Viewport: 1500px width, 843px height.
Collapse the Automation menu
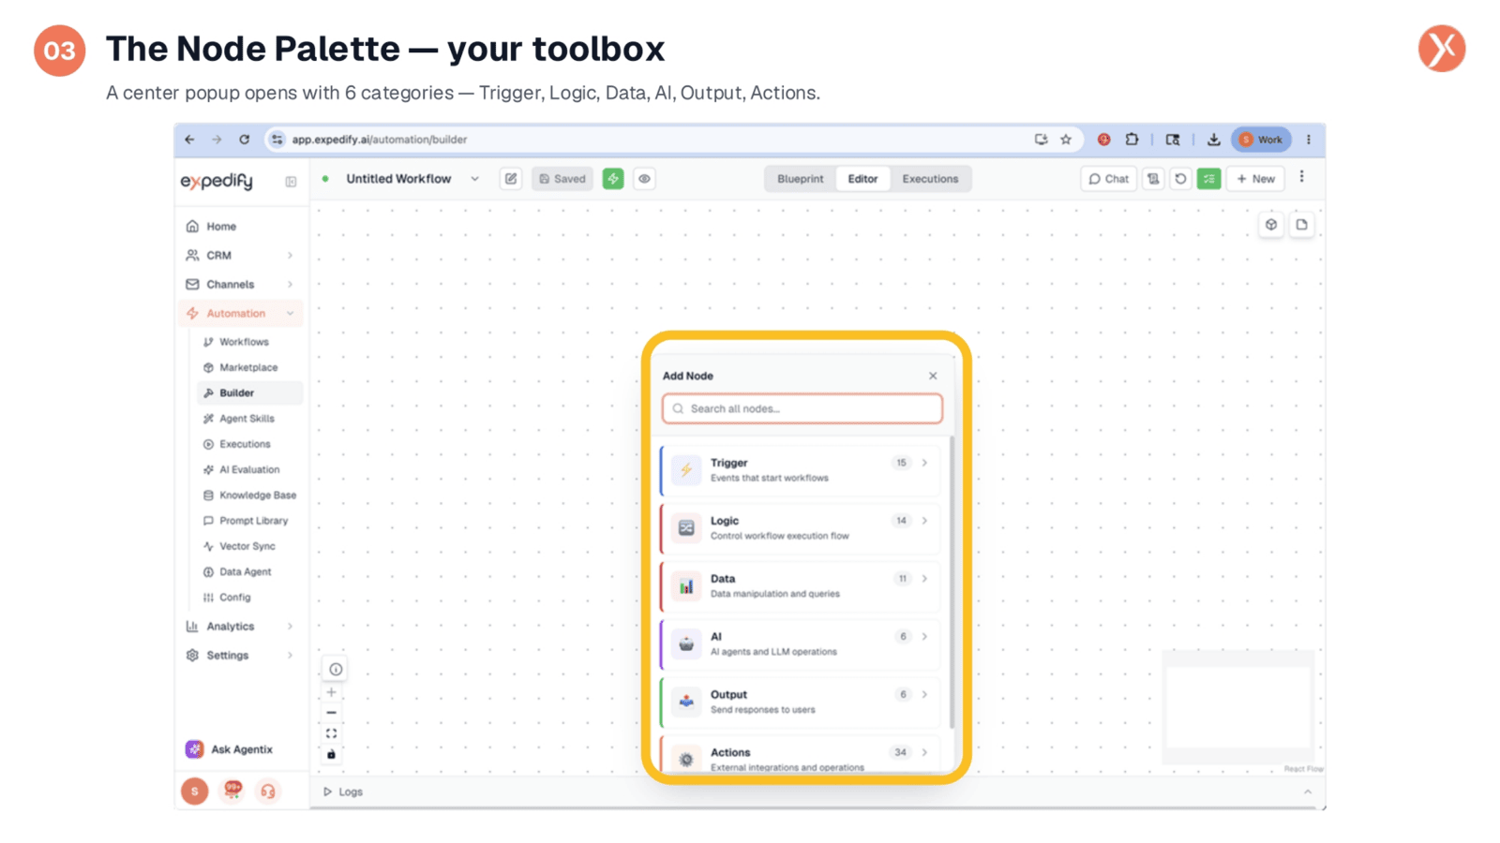[x=240, y=314]
